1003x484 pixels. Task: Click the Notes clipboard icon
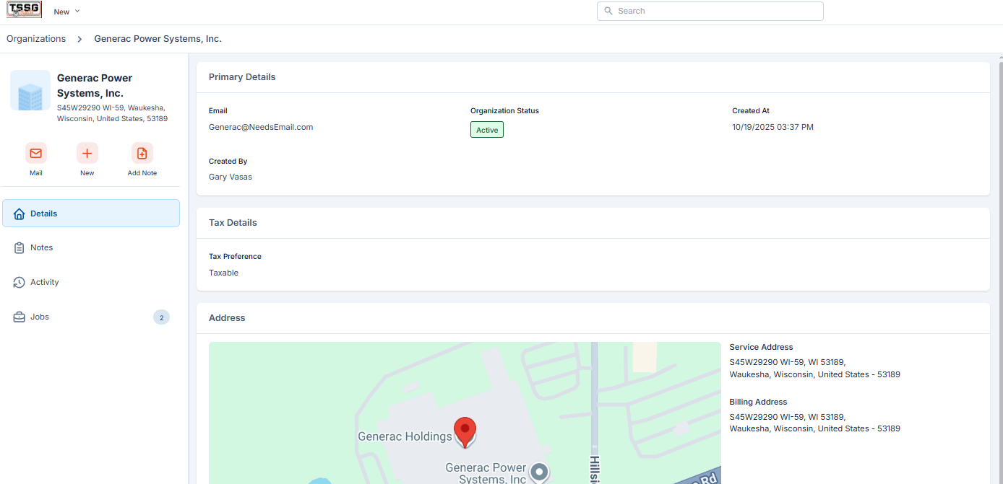pyautogui.click(x=20, y=247)
